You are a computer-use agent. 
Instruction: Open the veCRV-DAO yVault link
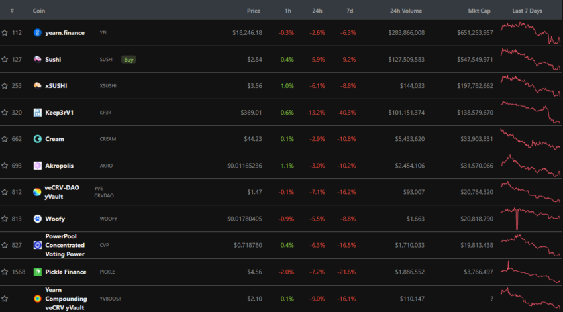(x=62, y=192)
